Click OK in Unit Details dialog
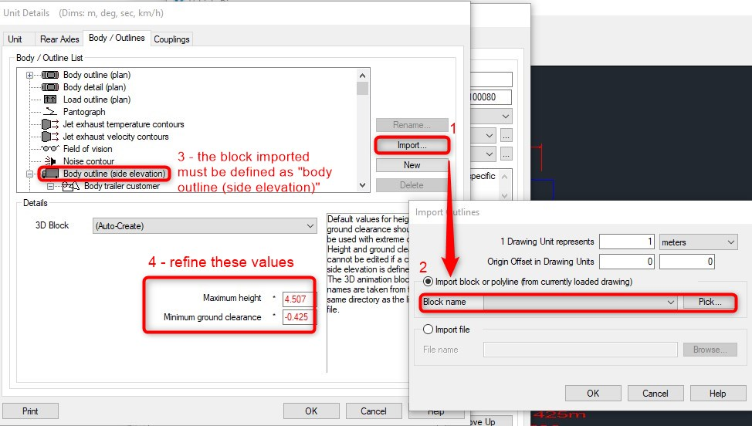 point(311,411)
